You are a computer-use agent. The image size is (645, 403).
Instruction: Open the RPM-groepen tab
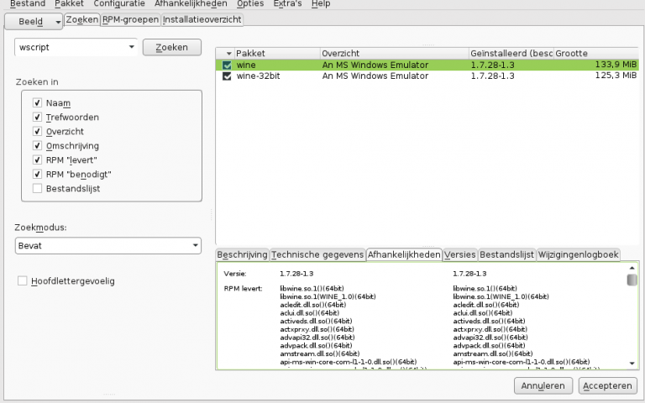click(x=130, y=19)
